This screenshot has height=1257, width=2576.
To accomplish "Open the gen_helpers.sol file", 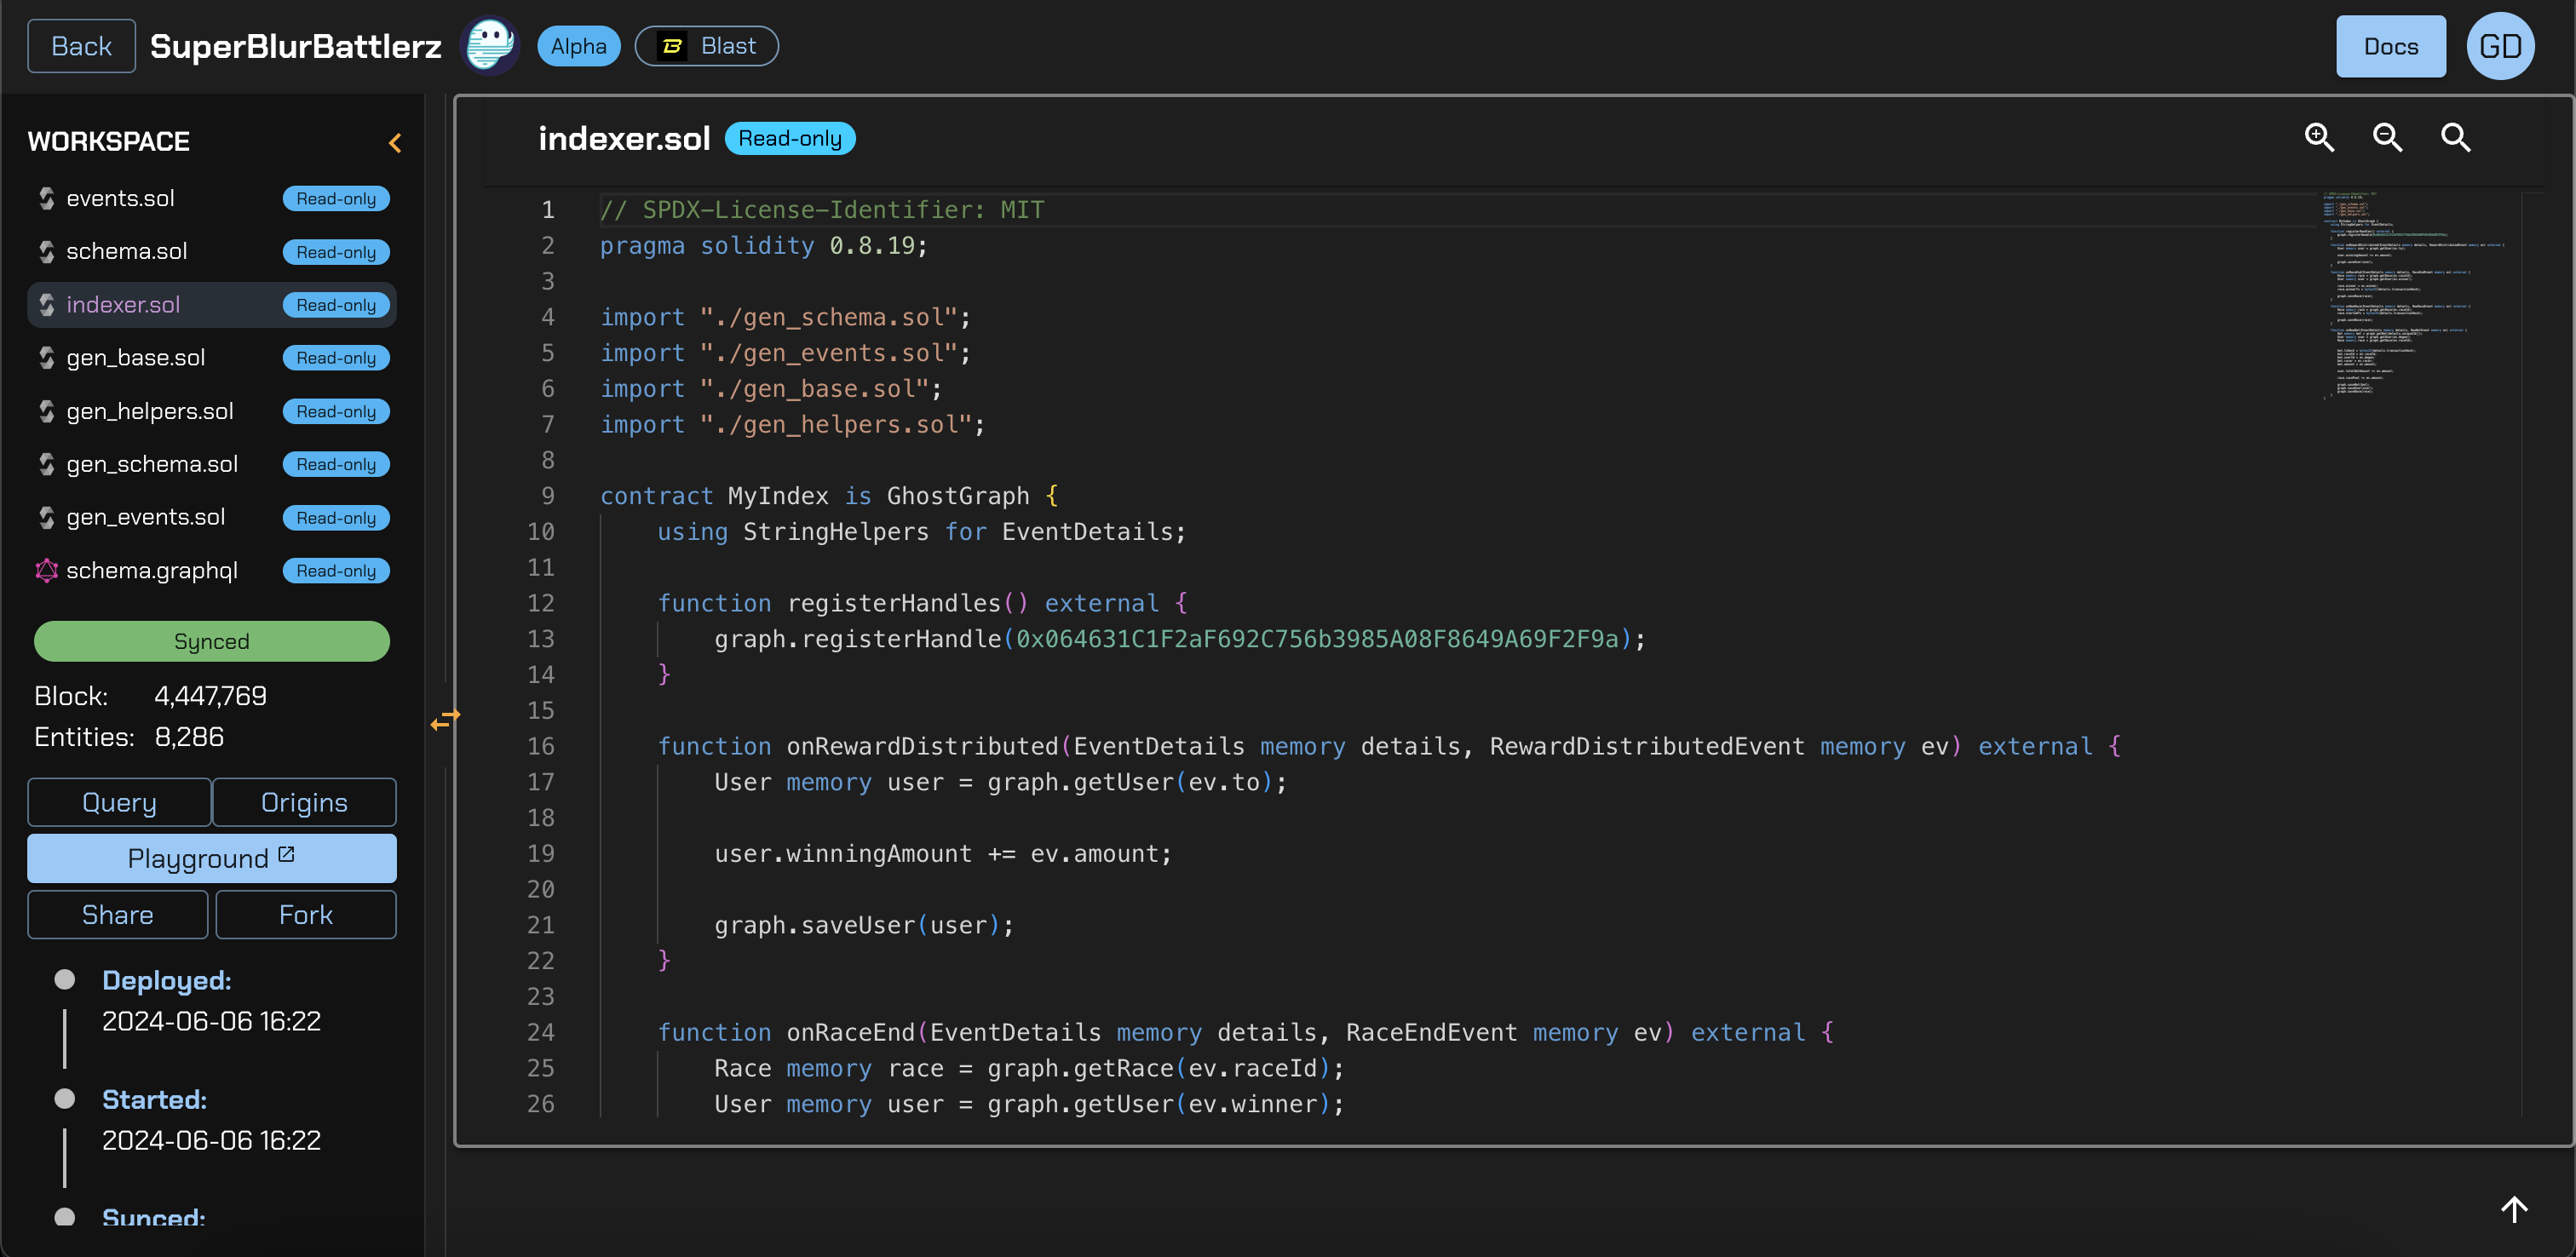I will pyautogui.click(x=150, y=411).
